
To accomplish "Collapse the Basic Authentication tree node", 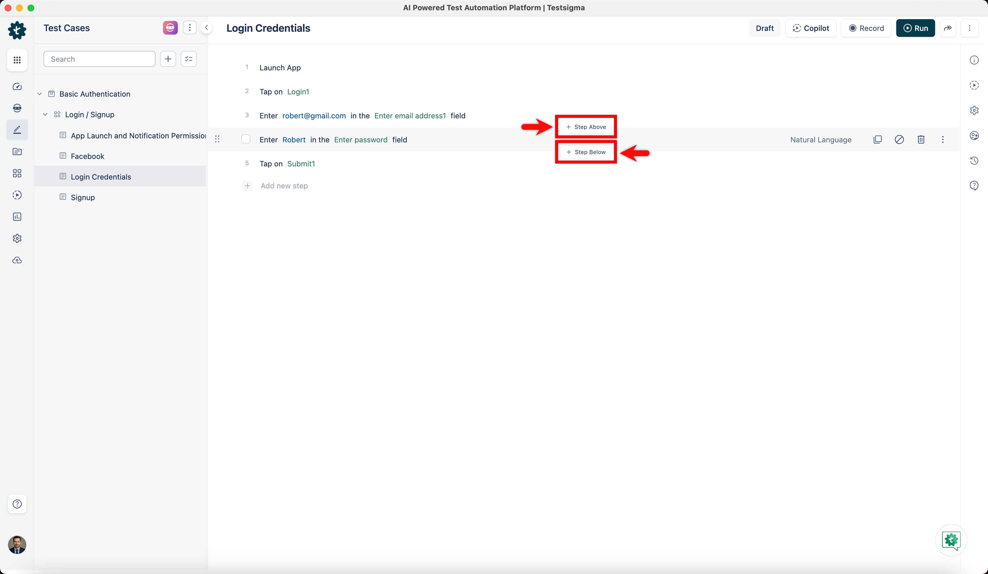I will (x=40, y=94).
